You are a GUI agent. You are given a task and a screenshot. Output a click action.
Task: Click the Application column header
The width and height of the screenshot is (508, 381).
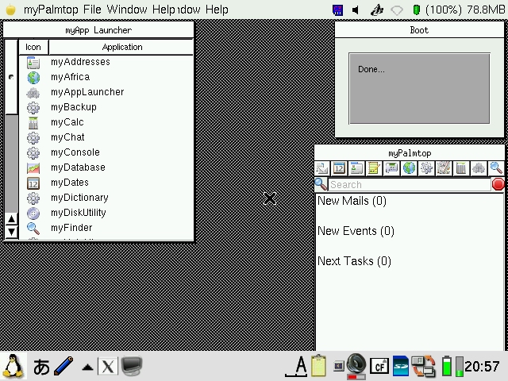(121, 47)
